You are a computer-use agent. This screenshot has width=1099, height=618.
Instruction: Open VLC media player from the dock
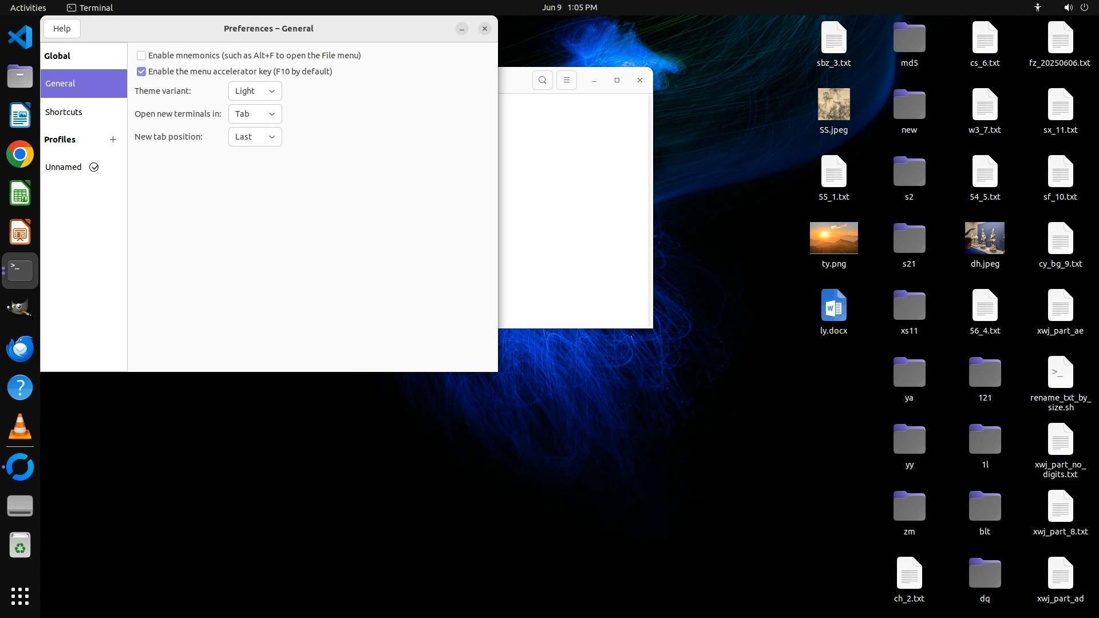pyautogui.click(x=20, y=427)
